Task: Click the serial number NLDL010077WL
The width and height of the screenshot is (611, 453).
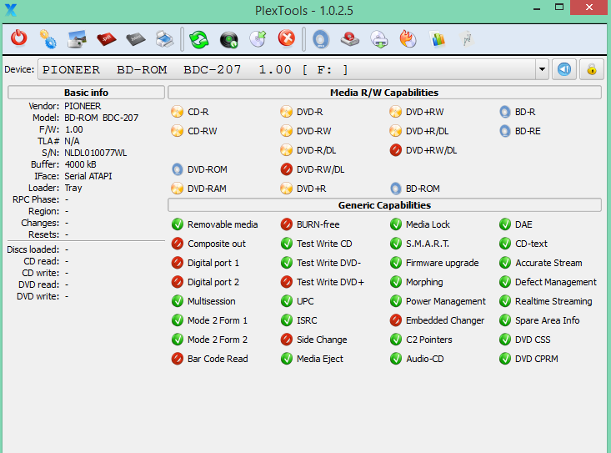Action: (x=96, y=153)
